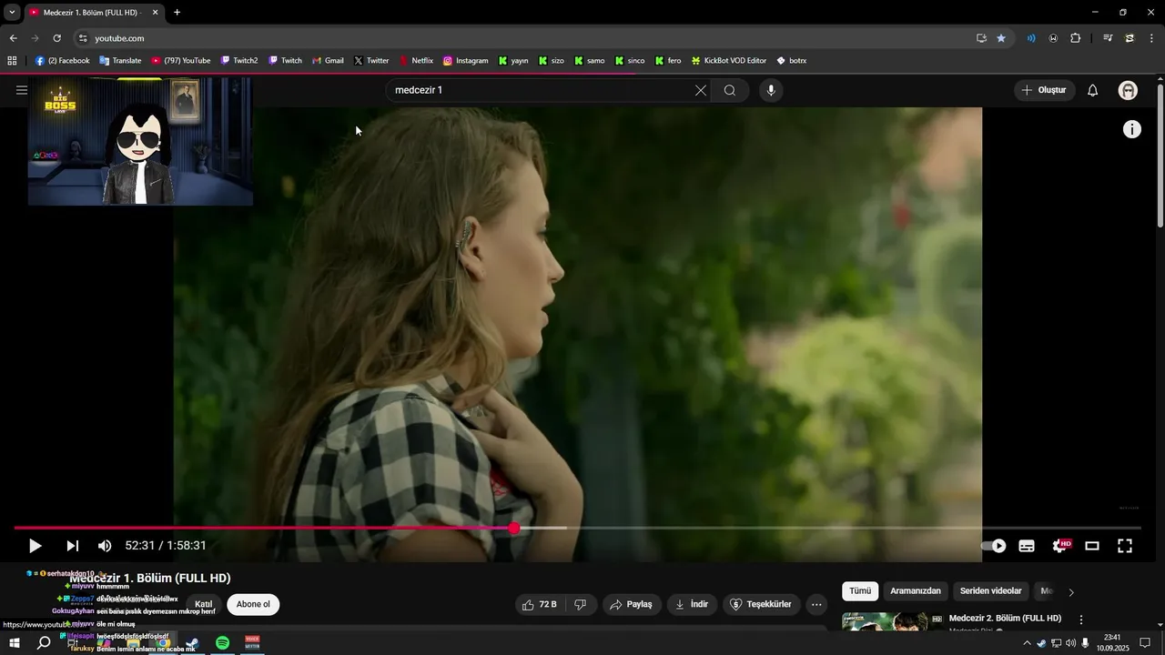Screen dimensions: 1165x655
Task: Go back to previous page
Action: click(x=13, y=38)
